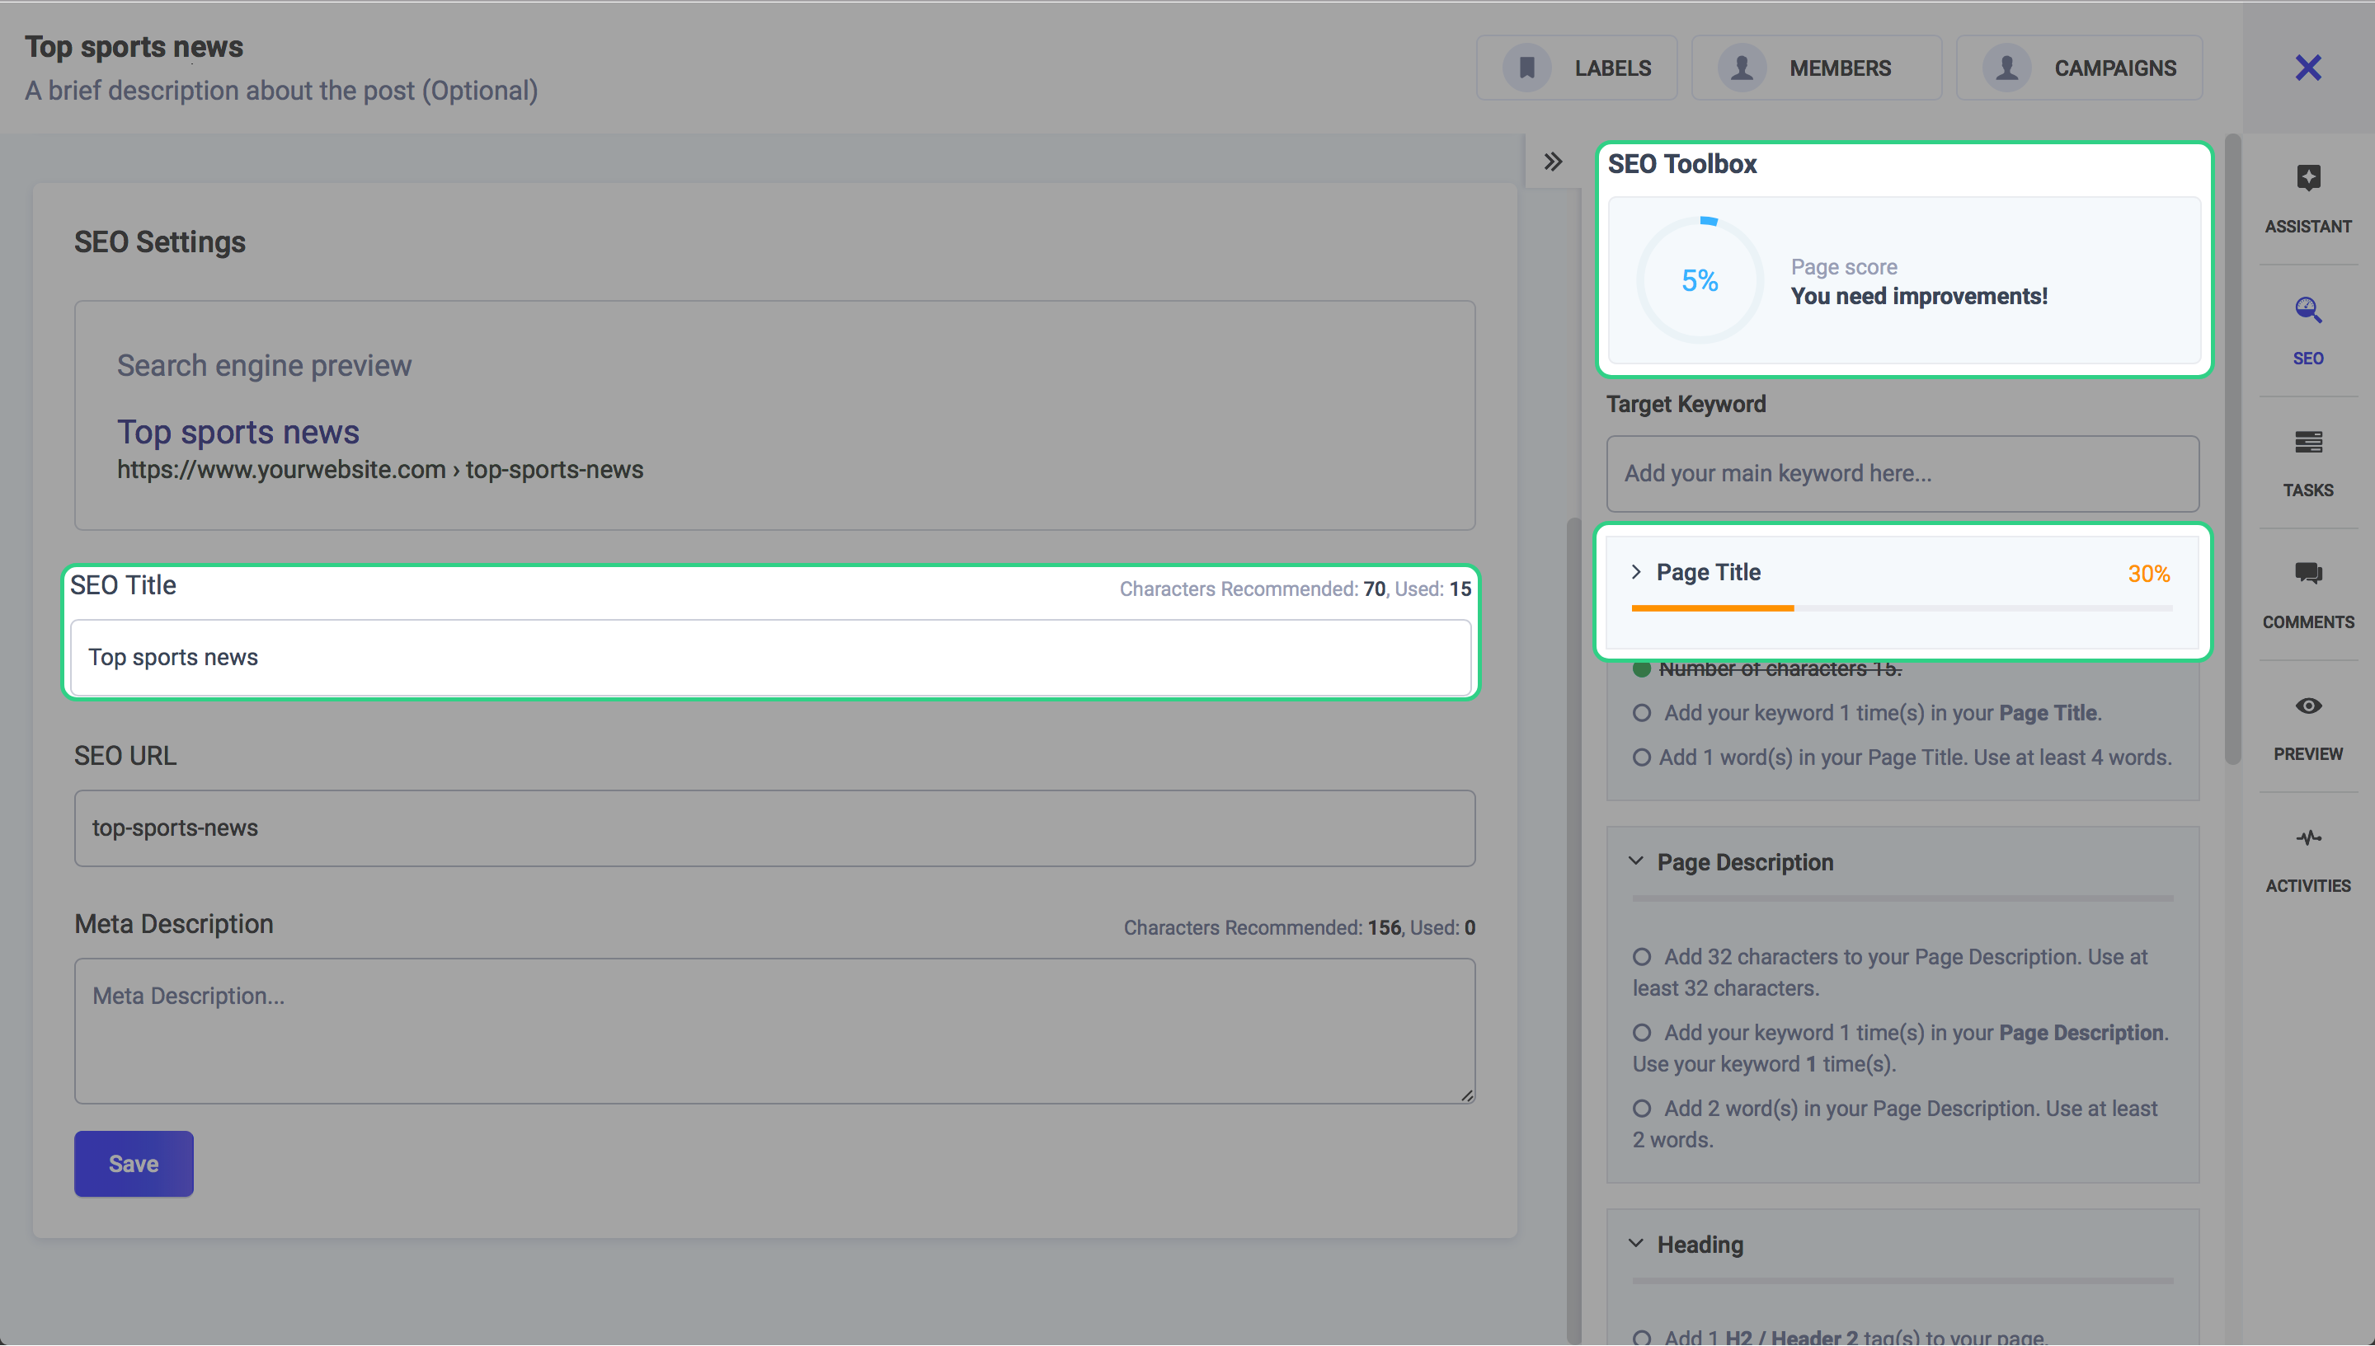Select the SEO magnifier icon in sidebar
The image size is (2375, 1346).
(x=2307, y=309)
